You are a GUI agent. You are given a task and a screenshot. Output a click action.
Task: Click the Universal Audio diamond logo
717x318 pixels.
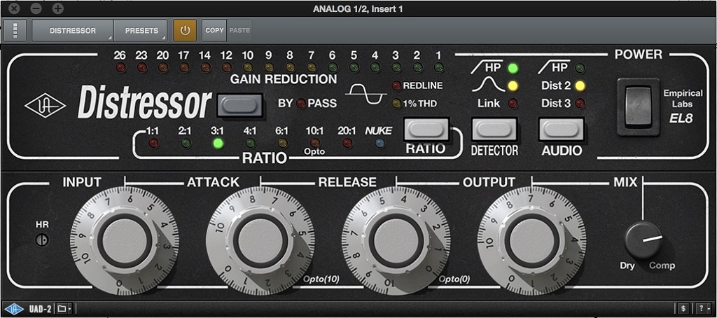click(45, 106)
